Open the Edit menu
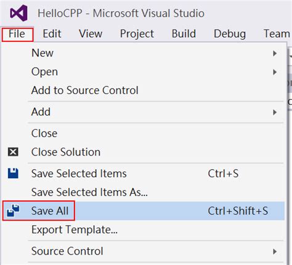The width and height of the screenshot is (292, 265). (52, 34)
